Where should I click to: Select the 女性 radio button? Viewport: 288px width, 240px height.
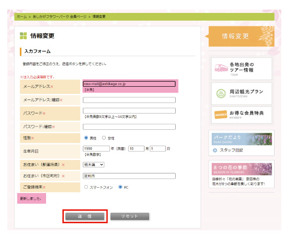point(104,137)
